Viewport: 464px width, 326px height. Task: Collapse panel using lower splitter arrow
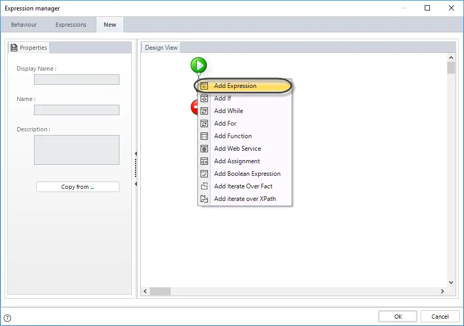[x=136, y=184]
